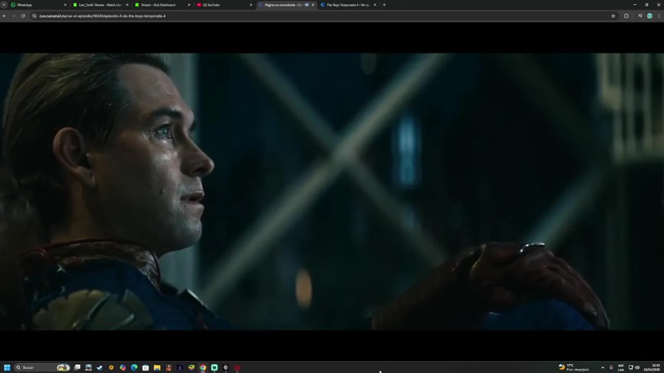Screen dimensions: 664x373
Task: Click the video player to pause playback
Action: (332, 192)
